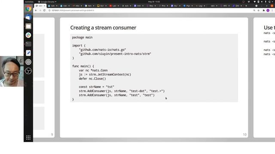Go forward in Chrome browser
The image size is (275, 154).
pos(40,10)
